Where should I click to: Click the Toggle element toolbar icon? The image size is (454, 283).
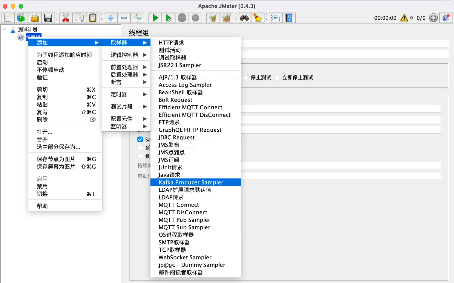(x=137, y=18)
